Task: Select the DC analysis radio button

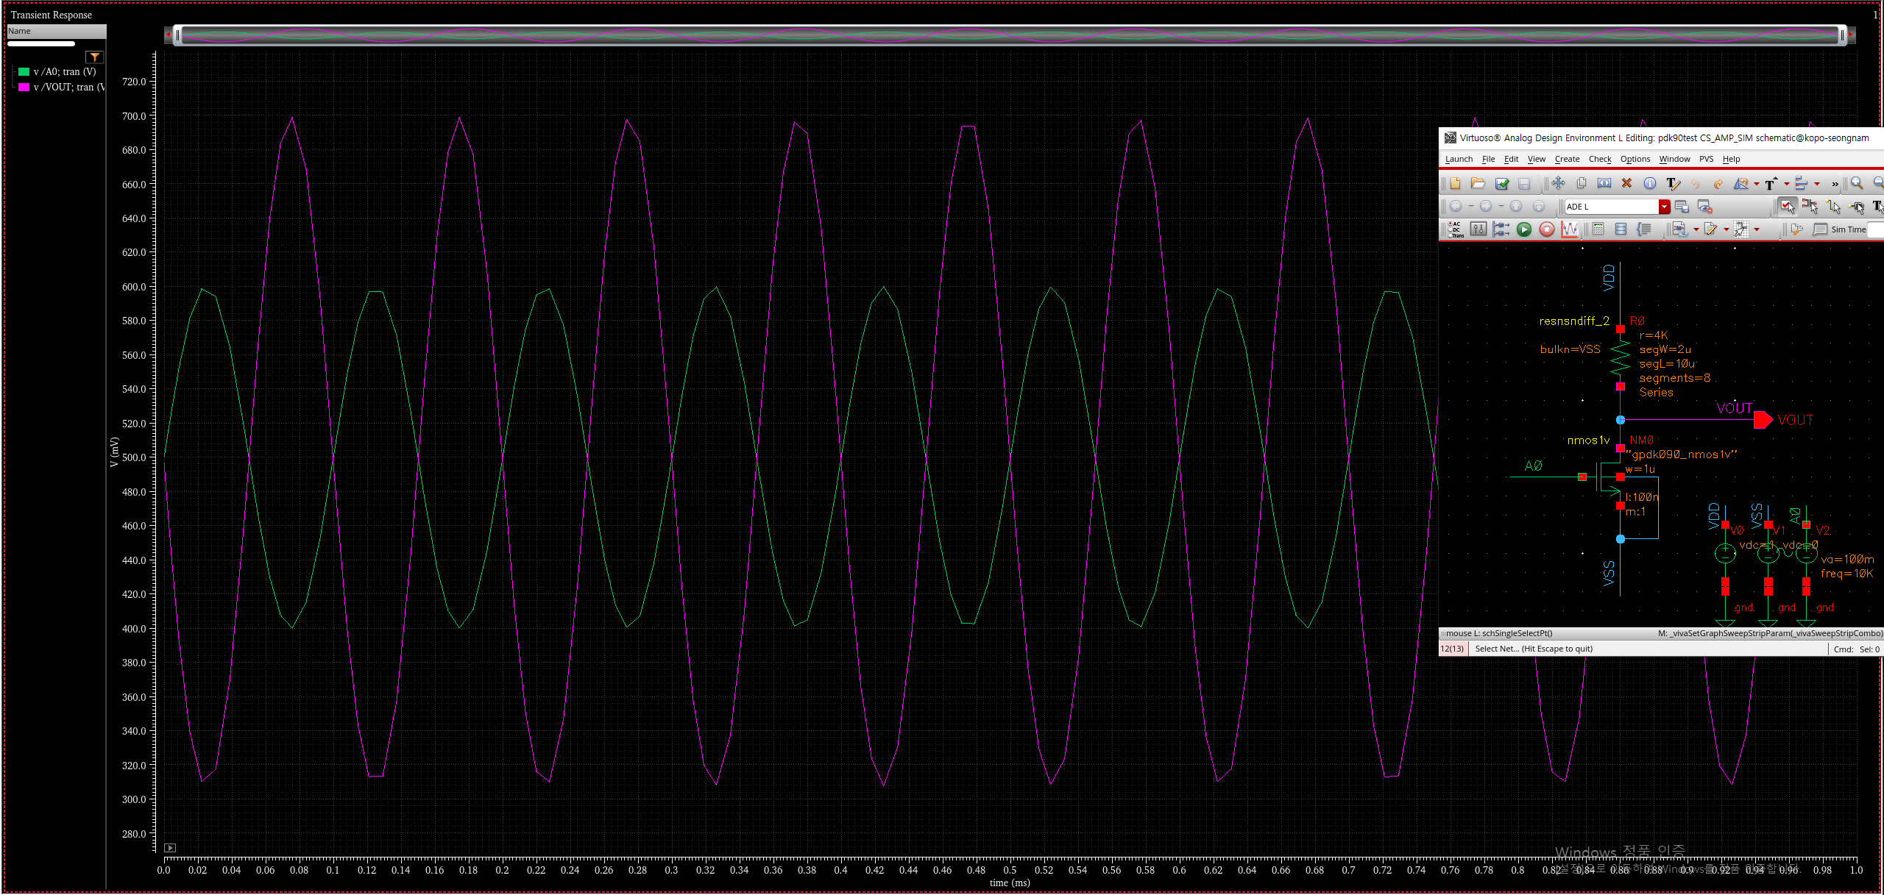Action: point(1451,229)
